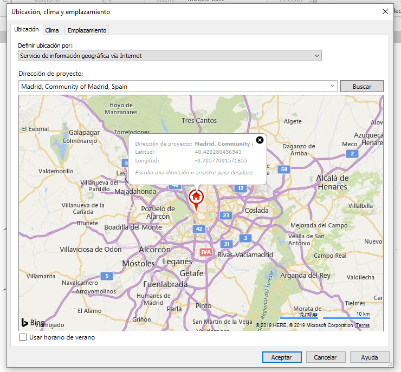Viewport: 401px width, 372px height.
Task: Click the route 31 shield on the map
Action: (227, 244)
